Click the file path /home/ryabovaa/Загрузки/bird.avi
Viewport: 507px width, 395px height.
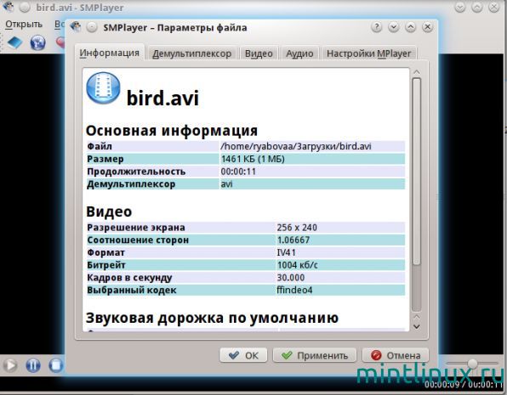click(295, 146)
